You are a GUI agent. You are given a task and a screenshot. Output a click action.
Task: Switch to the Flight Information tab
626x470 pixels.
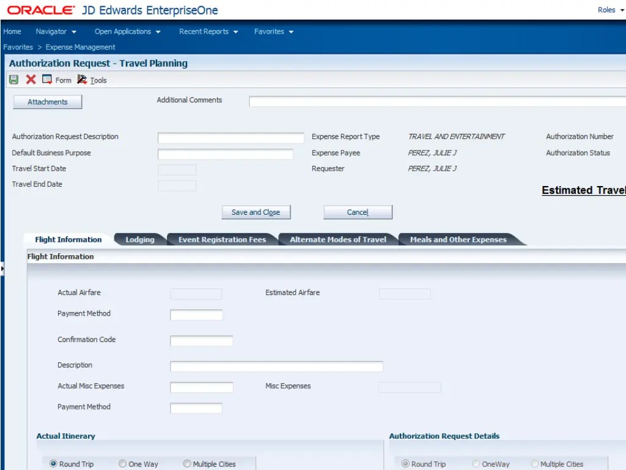[68, 239]
